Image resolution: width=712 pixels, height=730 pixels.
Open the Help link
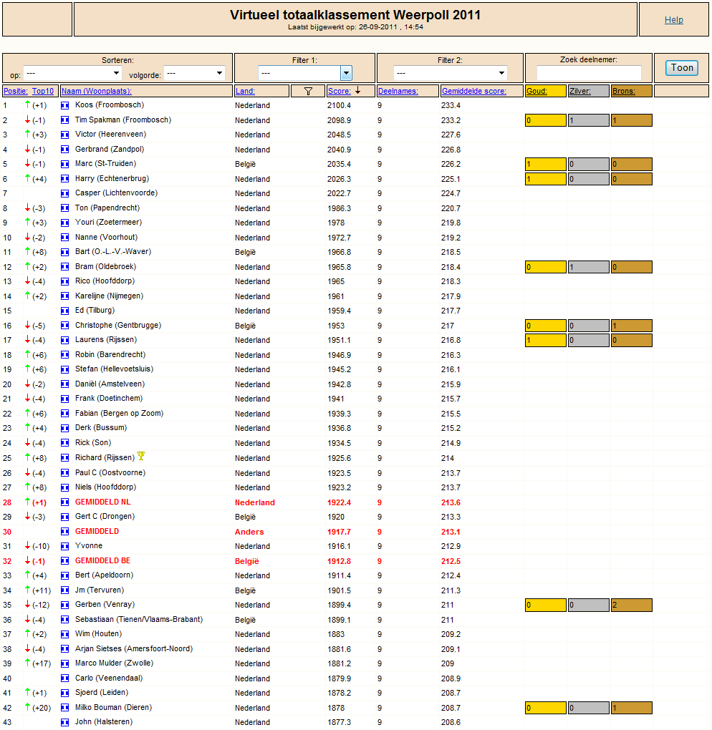(674, 19)
